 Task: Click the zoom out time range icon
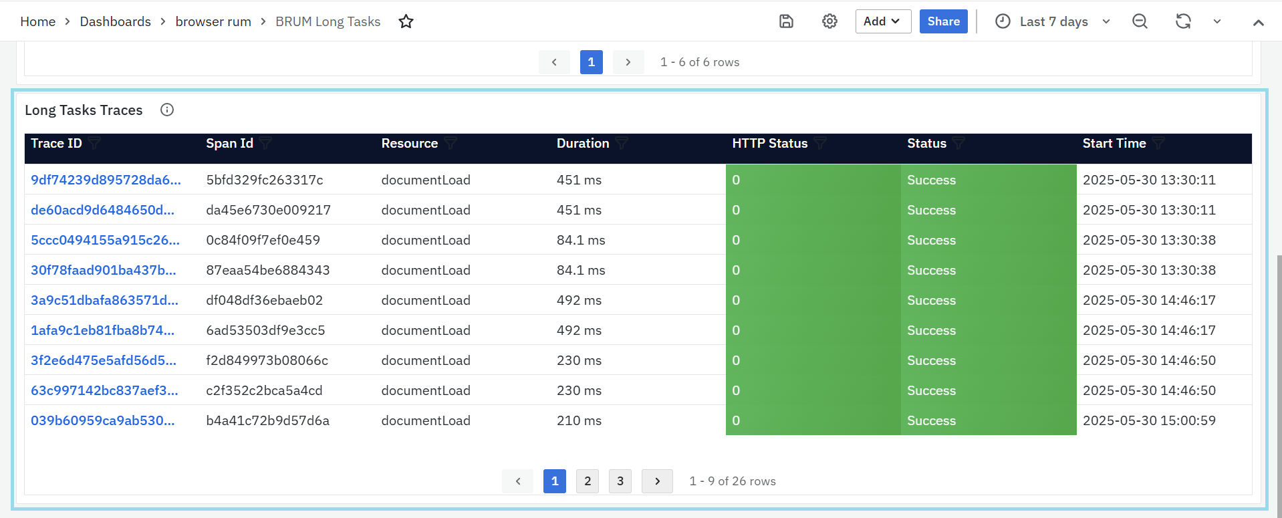[1140, 21]
